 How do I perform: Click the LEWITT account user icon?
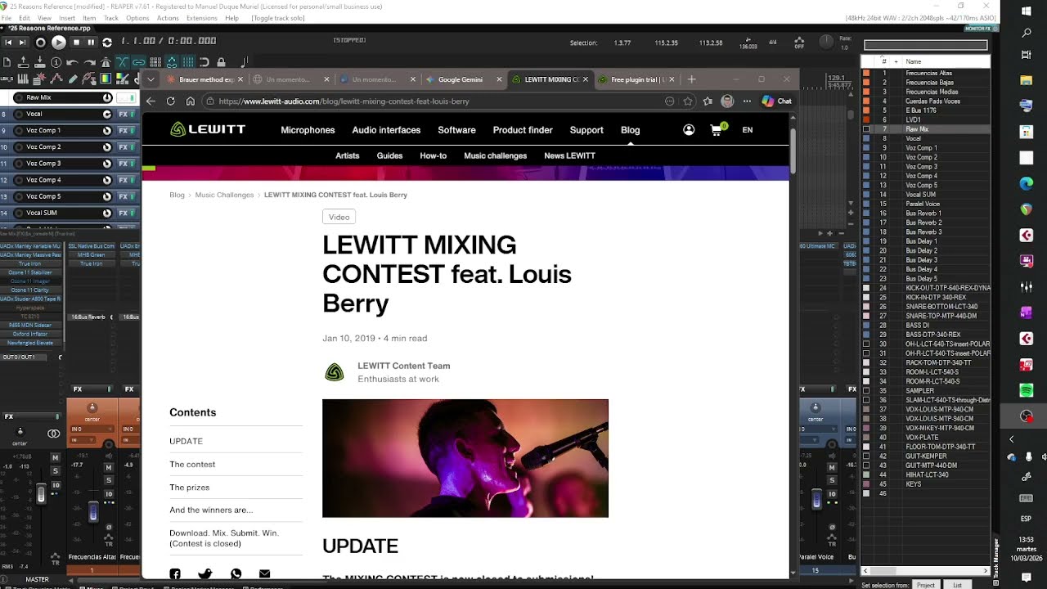(x=689, y=130)
